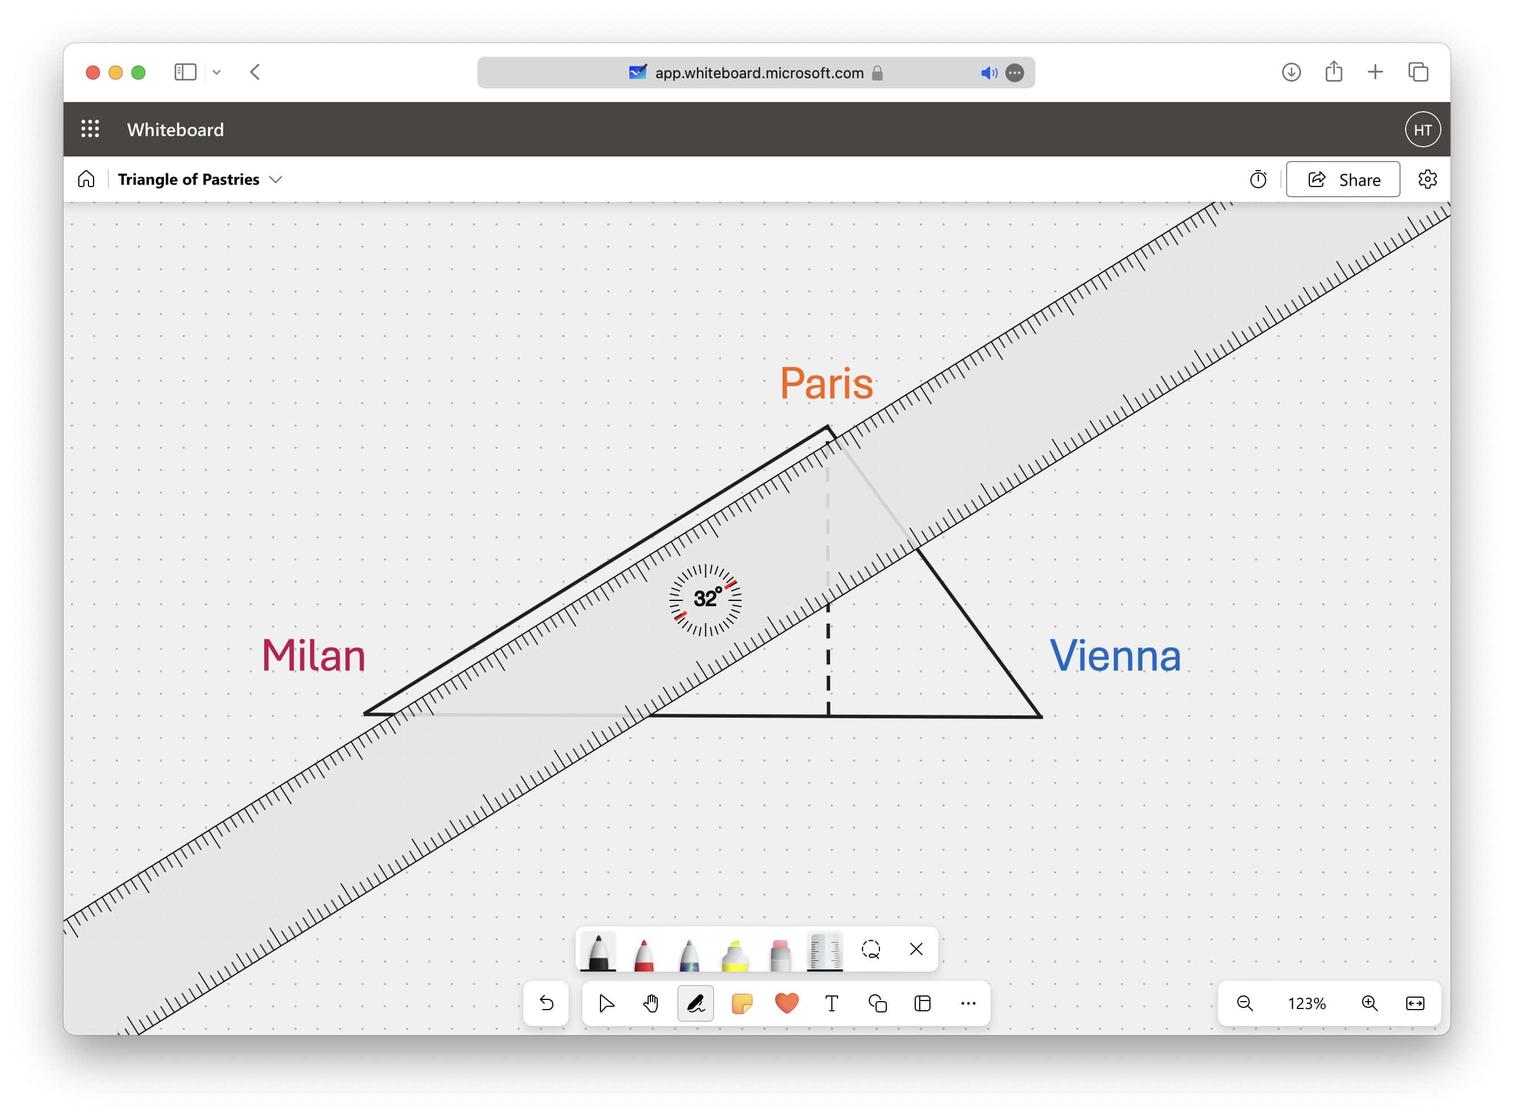The image size is (1514, 1119).
Task: Select the red pen tool
Action: coord(645,948)
